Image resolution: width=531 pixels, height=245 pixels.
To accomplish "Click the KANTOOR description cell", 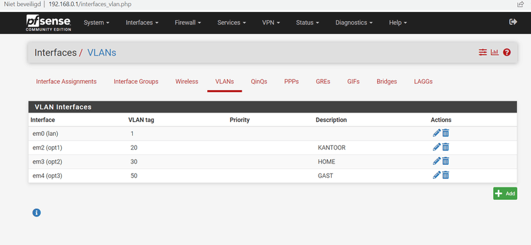I will [x=331, y=148].
